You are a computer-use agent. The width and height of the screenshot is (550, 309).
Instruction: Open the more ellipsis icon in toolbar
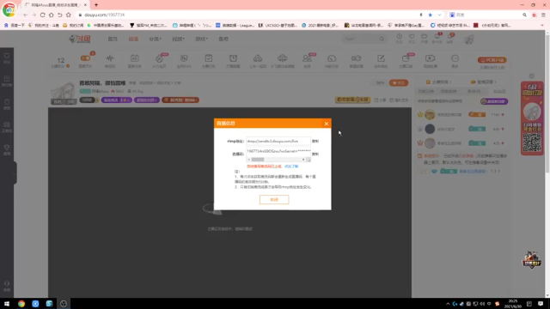coord(455,58)
